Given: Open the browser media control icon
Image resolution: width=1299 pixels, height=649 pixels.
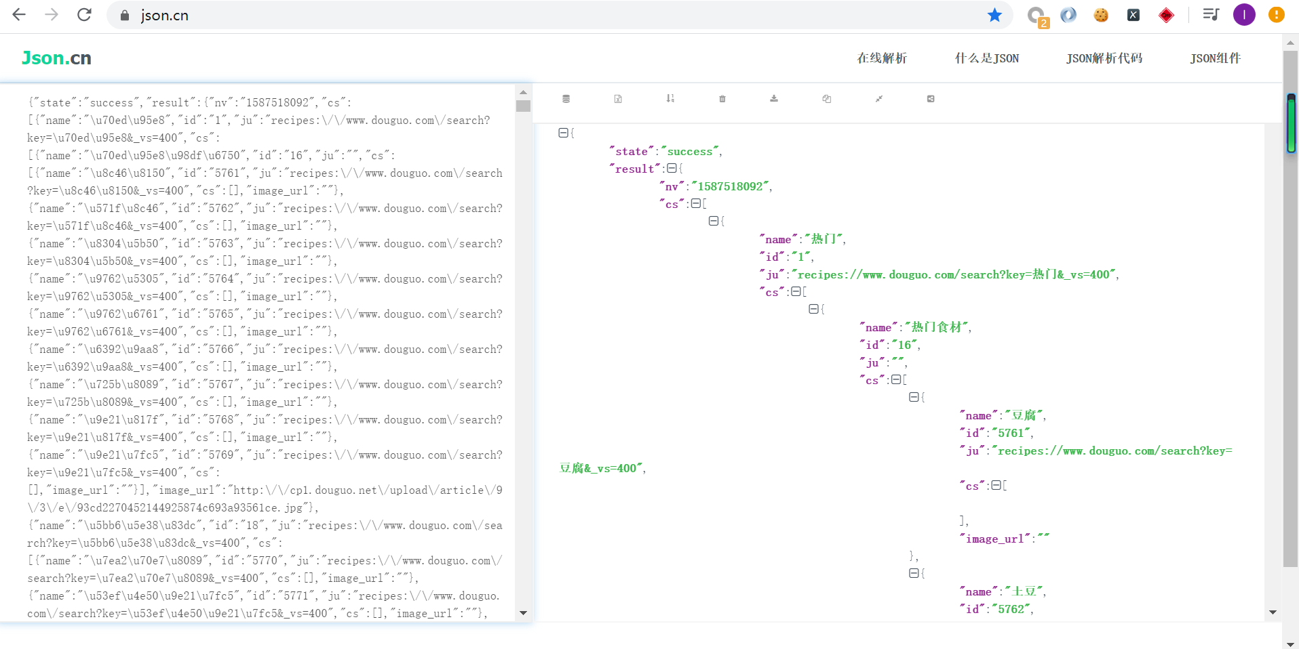Looking at the screenshot, I should point(1210,15).
